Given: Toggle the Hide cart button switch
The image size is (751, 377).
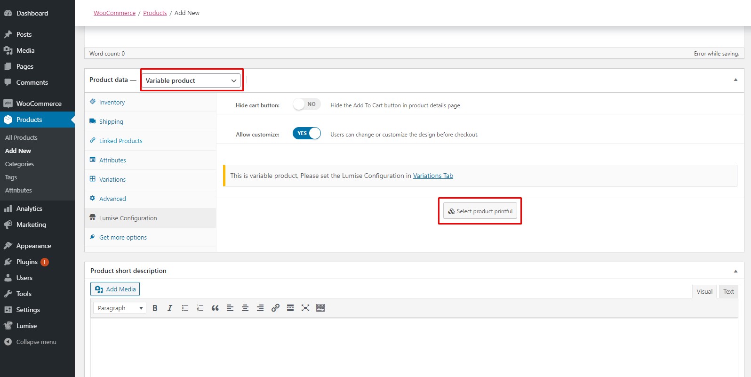Looking at the screenshot, I should click(x=306, y=104).
